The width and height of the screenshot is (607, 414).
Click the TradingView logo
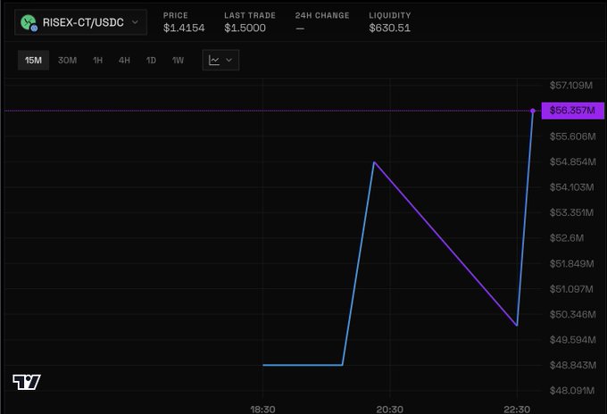pos(26,382)
